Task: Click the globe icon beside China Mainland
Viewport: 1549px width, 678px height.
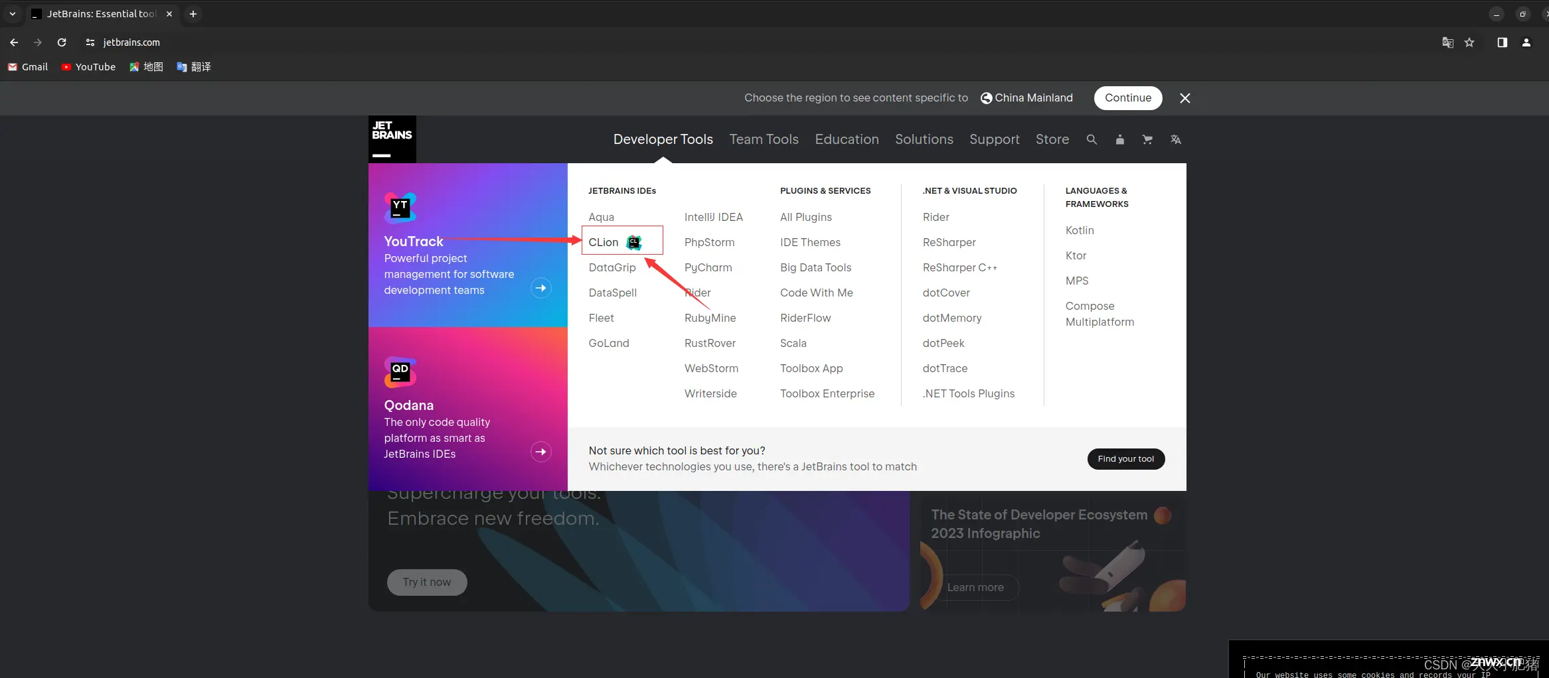Action: [987, 98]
